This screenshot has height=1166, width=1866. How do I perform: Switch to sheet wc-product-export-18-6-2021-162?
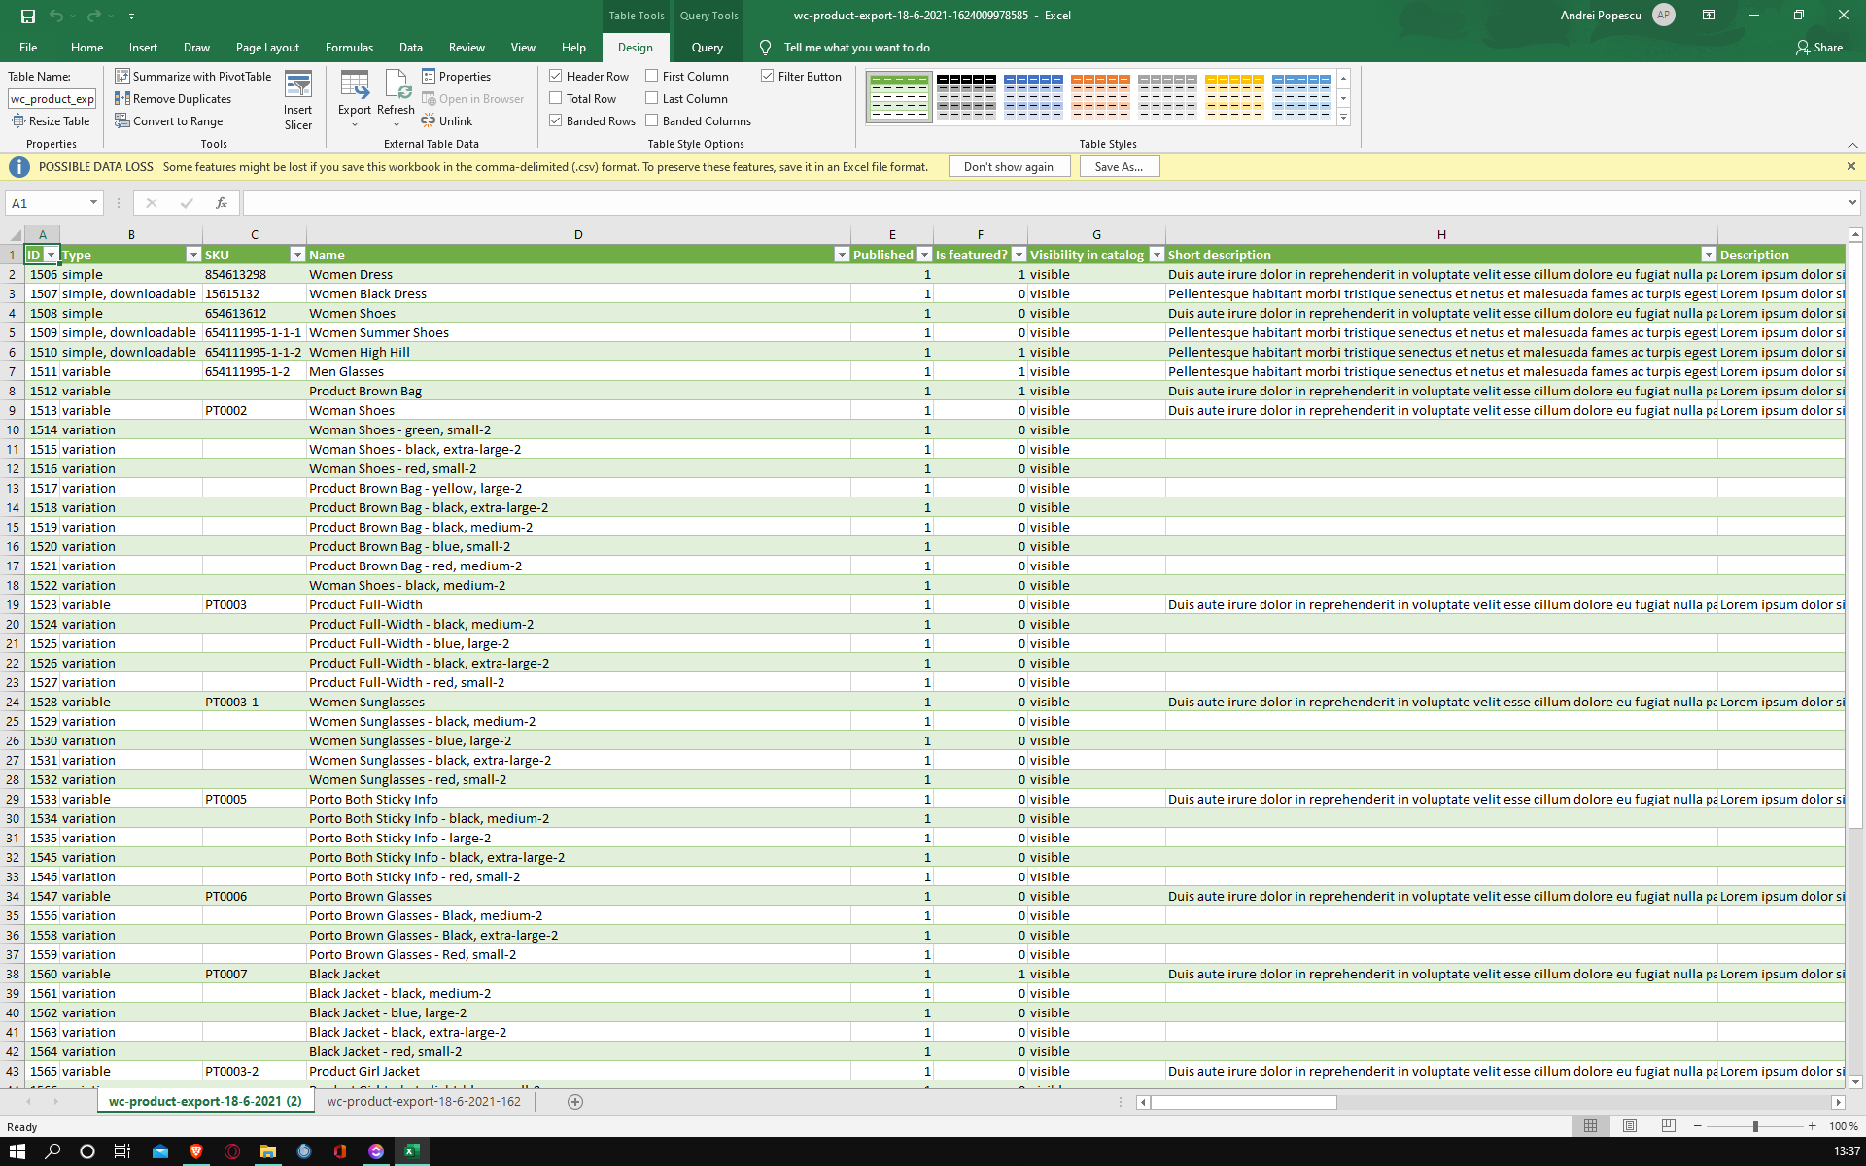coord(424,1101)
